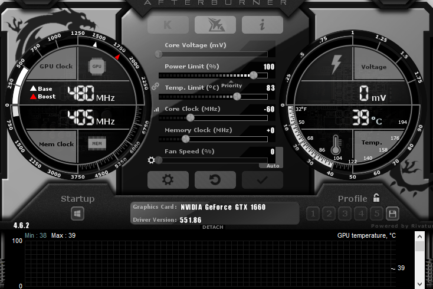Click the monitor scrollbar up arrow

[419, 237]
